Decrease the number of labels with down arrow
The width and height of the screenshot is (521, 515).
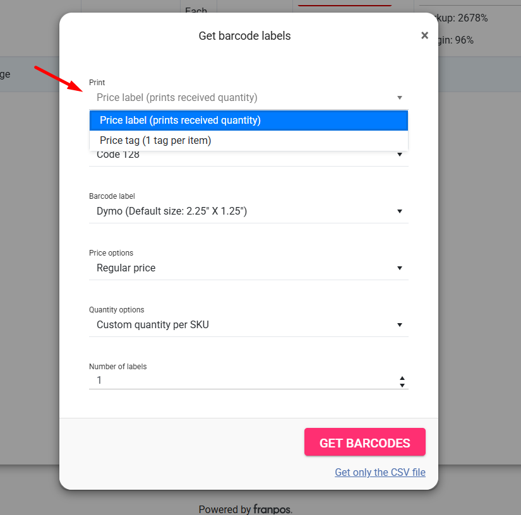pyautogui.click(x=402, y=384)
